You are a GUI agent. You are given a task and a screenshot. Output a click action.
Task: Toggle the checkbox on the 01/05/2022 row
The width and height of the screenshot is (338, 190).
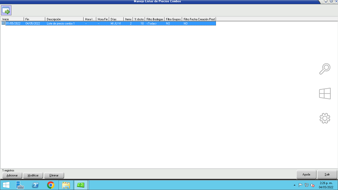(3, 23)
